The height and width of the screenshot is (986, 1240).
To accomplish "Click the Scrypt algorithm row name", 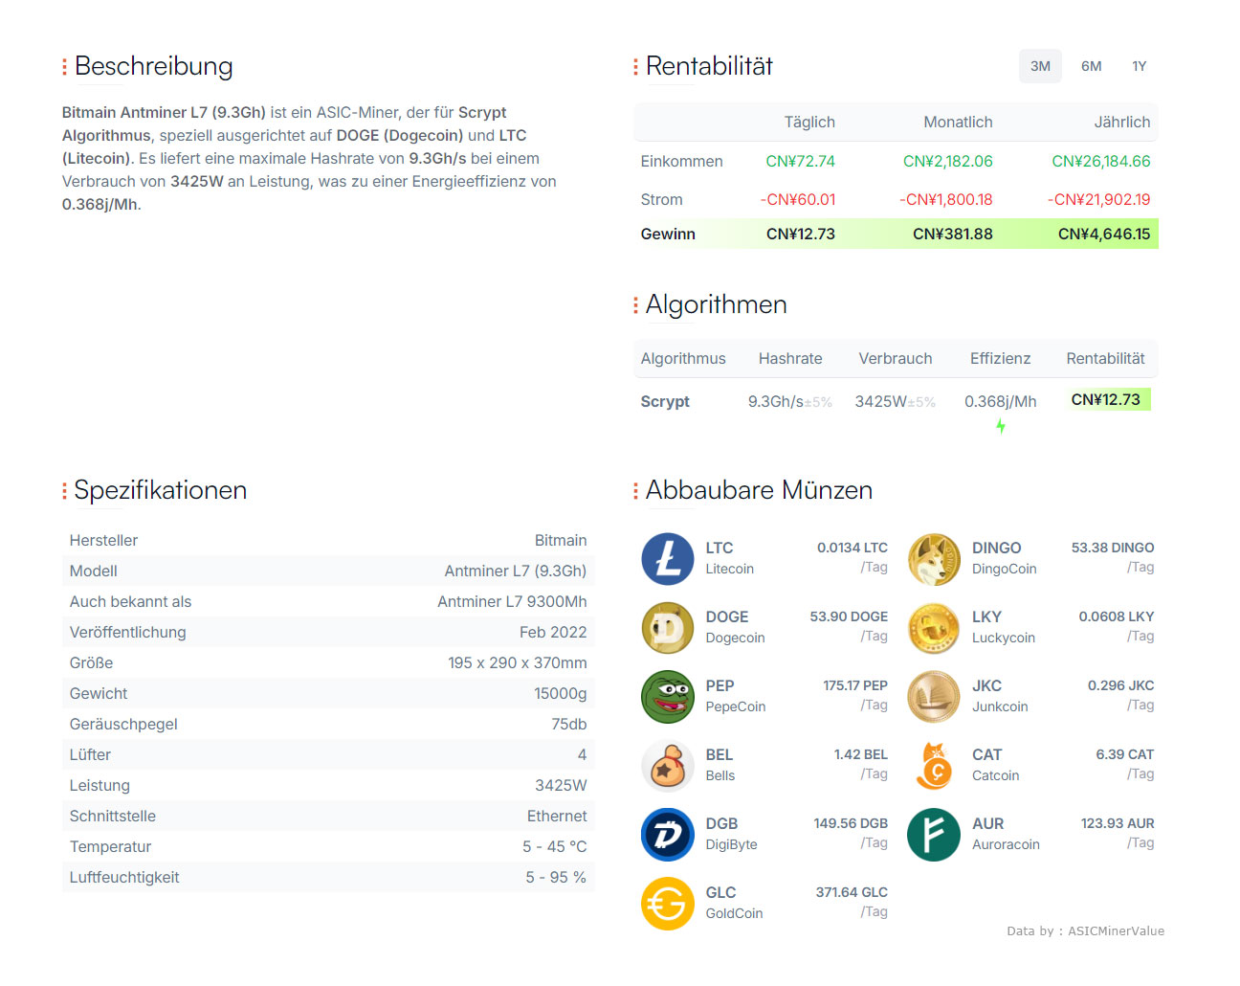I will point(665,401).
